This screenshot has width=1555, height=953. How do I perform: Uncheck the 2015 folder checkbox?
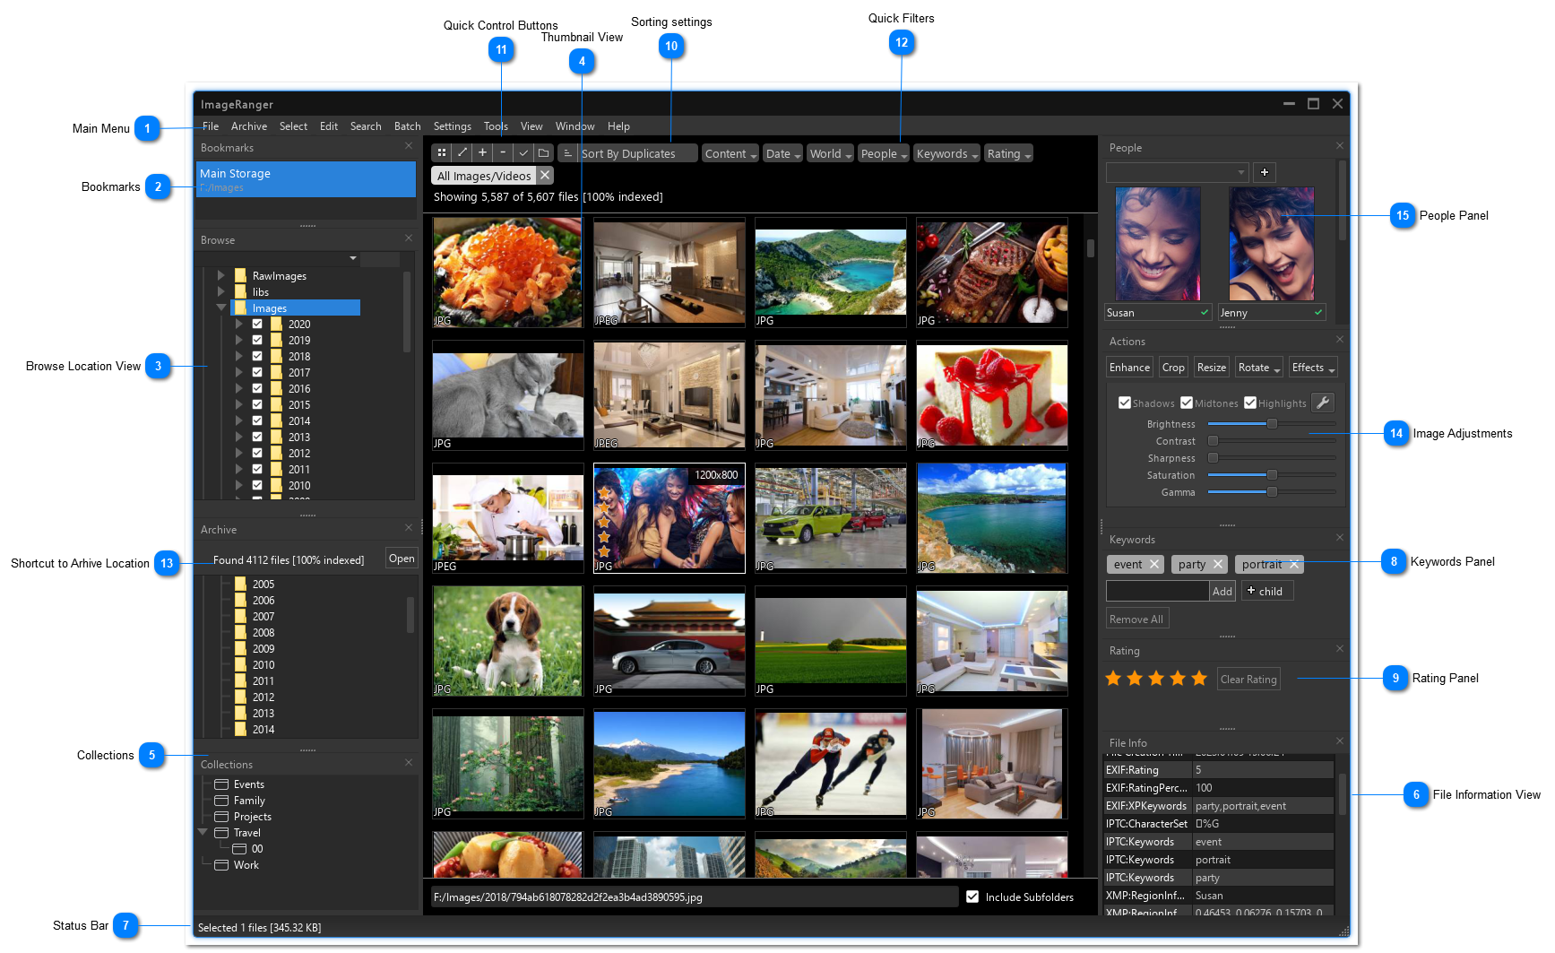pos(257,404)
